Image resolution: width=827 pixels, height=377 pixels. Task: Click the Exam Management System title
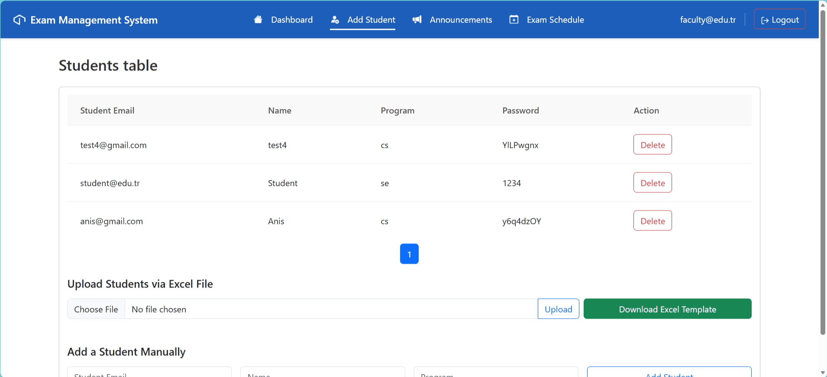click(x=94, y=20)
